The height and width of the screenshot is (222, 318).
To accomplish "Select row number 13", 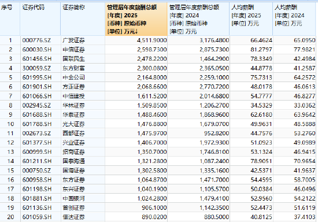I will pyautogui.click(x=10, y=152).
